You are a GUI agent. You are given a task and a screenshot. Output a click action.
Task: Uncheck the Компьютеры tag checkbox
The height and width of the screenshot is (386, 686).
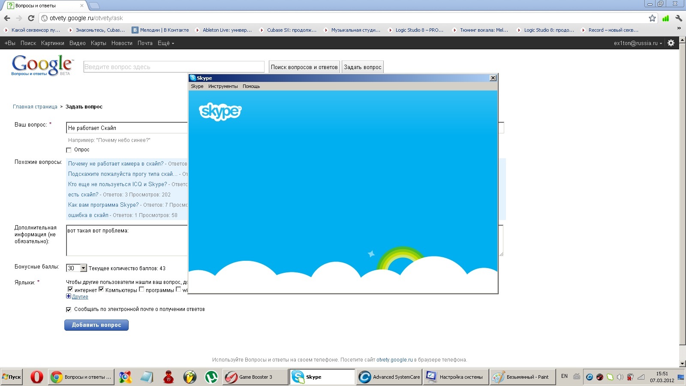coord(101,289)
